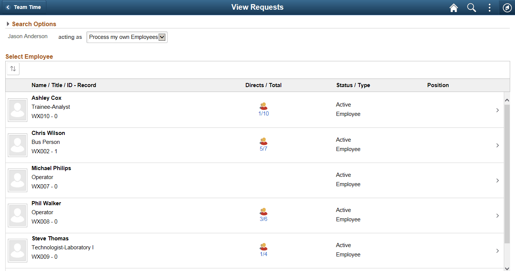Open the Home page icon
The image size is (515, 271).
point(453,7)
